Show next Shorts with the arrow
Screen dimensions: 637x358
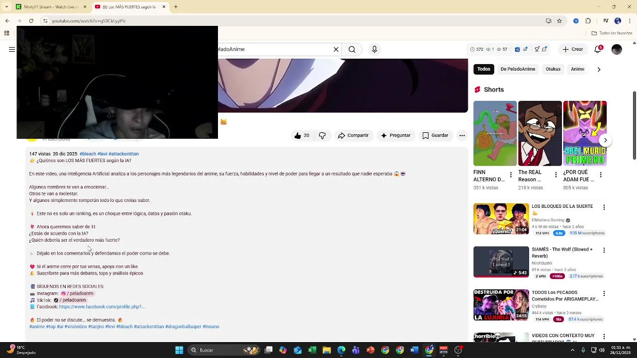point(605,140)
